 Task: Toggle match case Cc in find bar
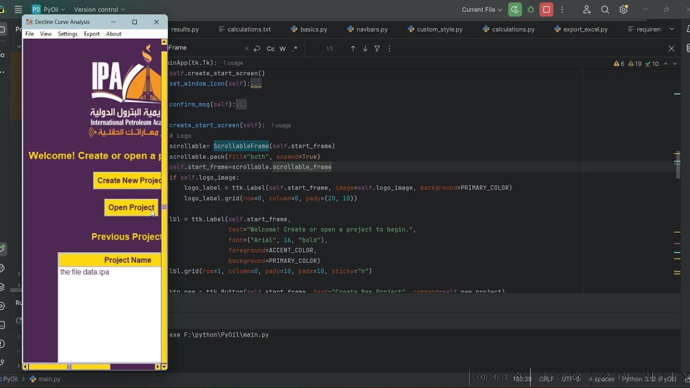(271, 48)
